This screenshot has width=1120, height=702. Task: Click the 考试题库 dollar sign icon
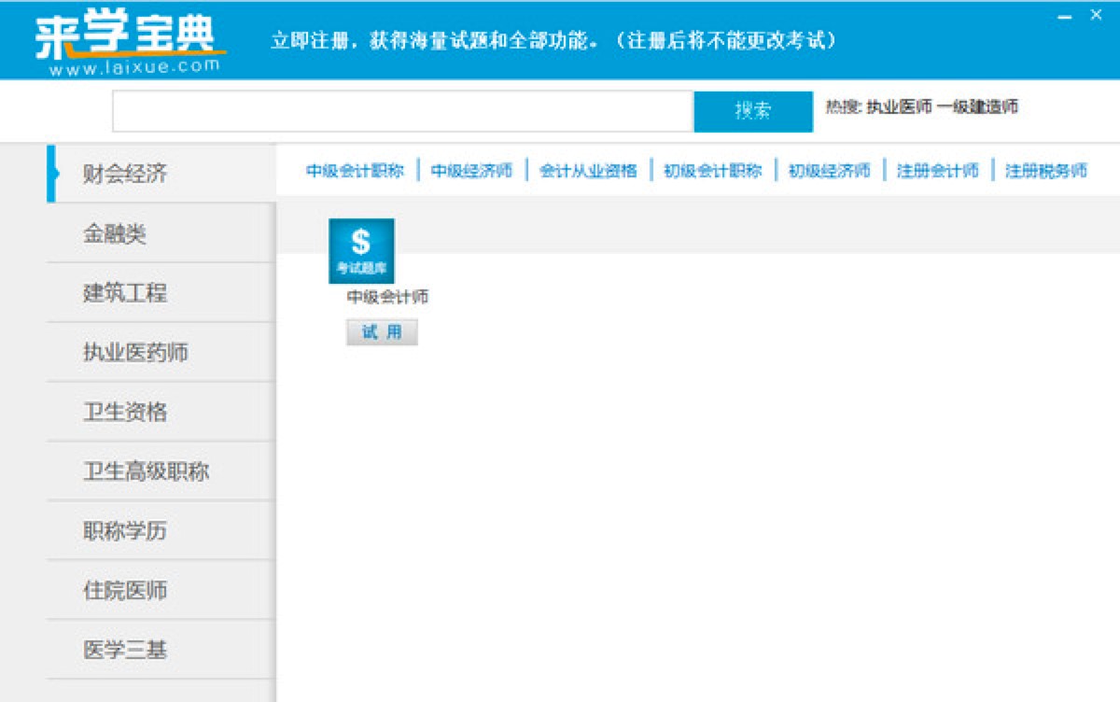click(361, 250)
